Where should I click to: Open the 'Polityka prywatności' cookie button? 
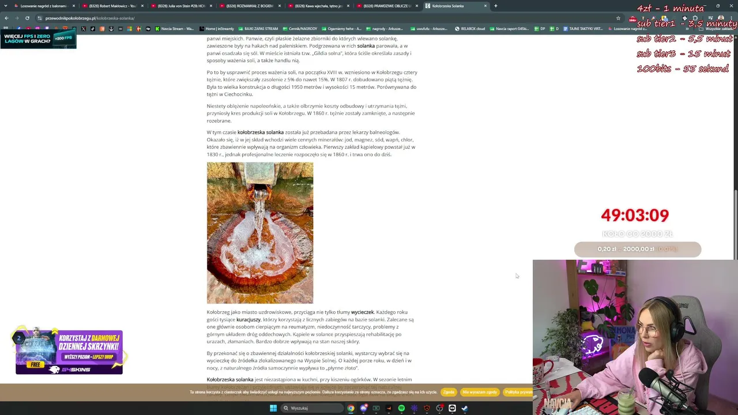[518, 392]
